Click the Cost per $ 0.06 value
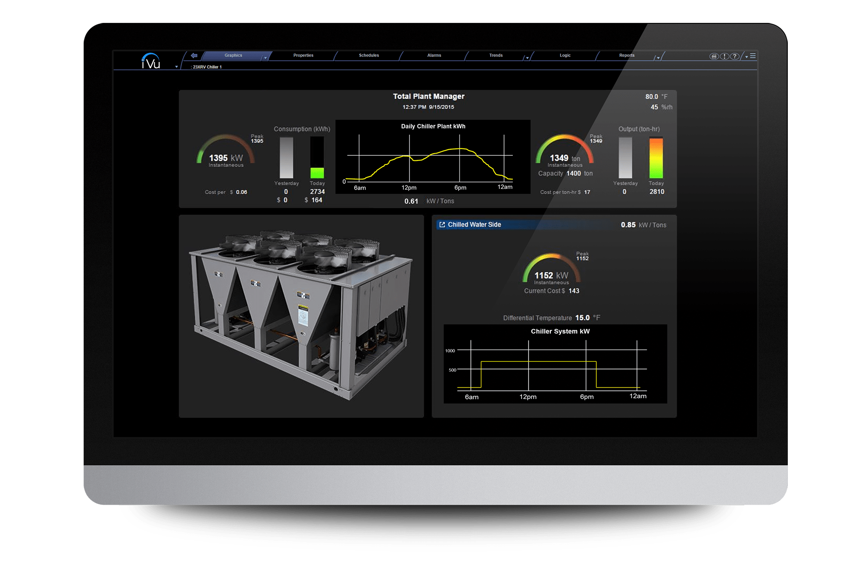 pyautogui.click(x=226, y=192)
